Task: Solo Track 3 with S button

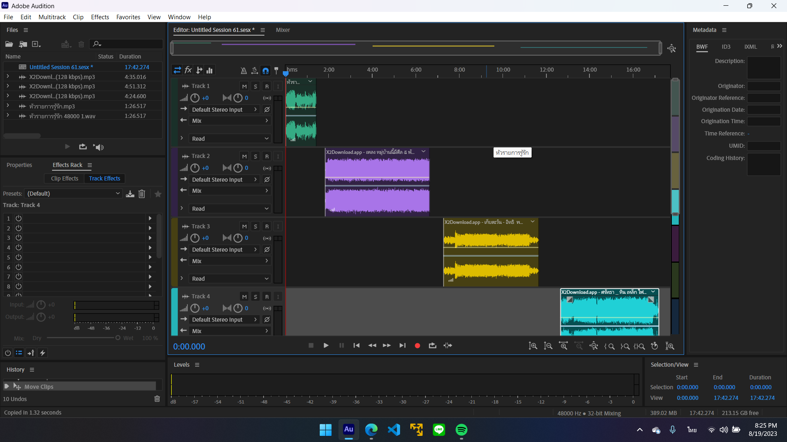Action: point(255,226)
